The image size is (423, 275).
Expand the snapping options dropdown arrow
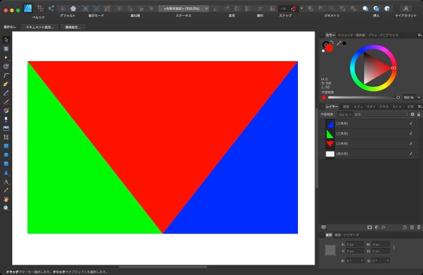(x=301, y=9)
